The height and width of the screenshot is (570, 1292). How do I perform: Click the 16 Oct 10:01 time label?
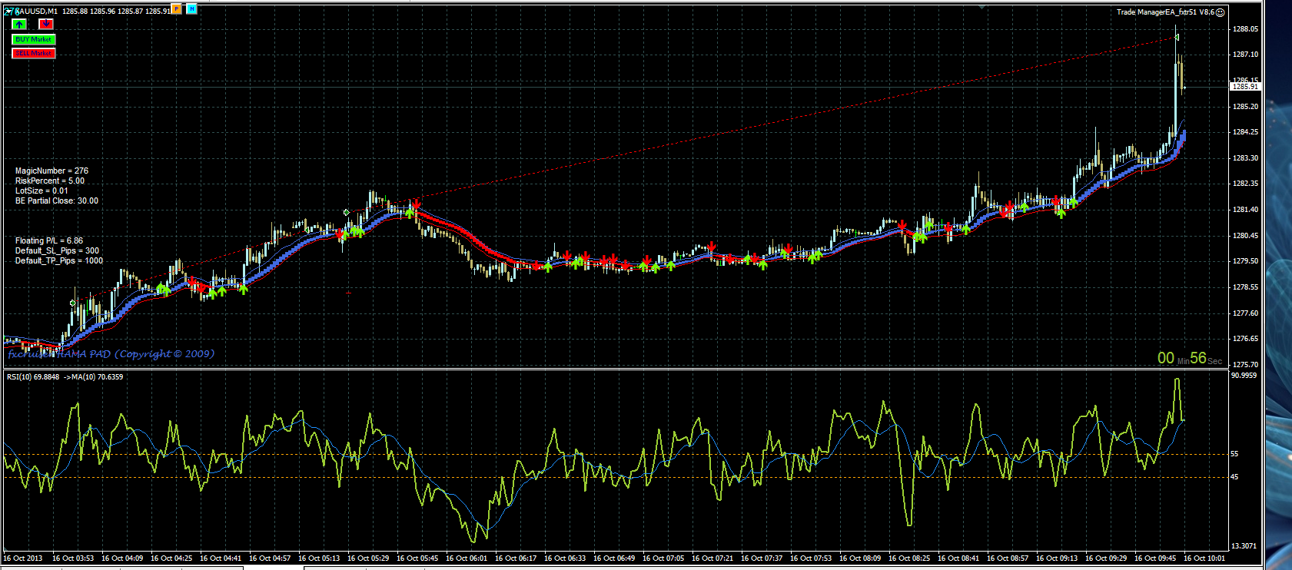point(1204,558)
